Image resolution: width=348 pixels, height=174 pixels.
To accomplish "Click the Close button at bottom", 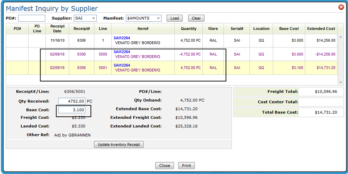I will point(165,166).
